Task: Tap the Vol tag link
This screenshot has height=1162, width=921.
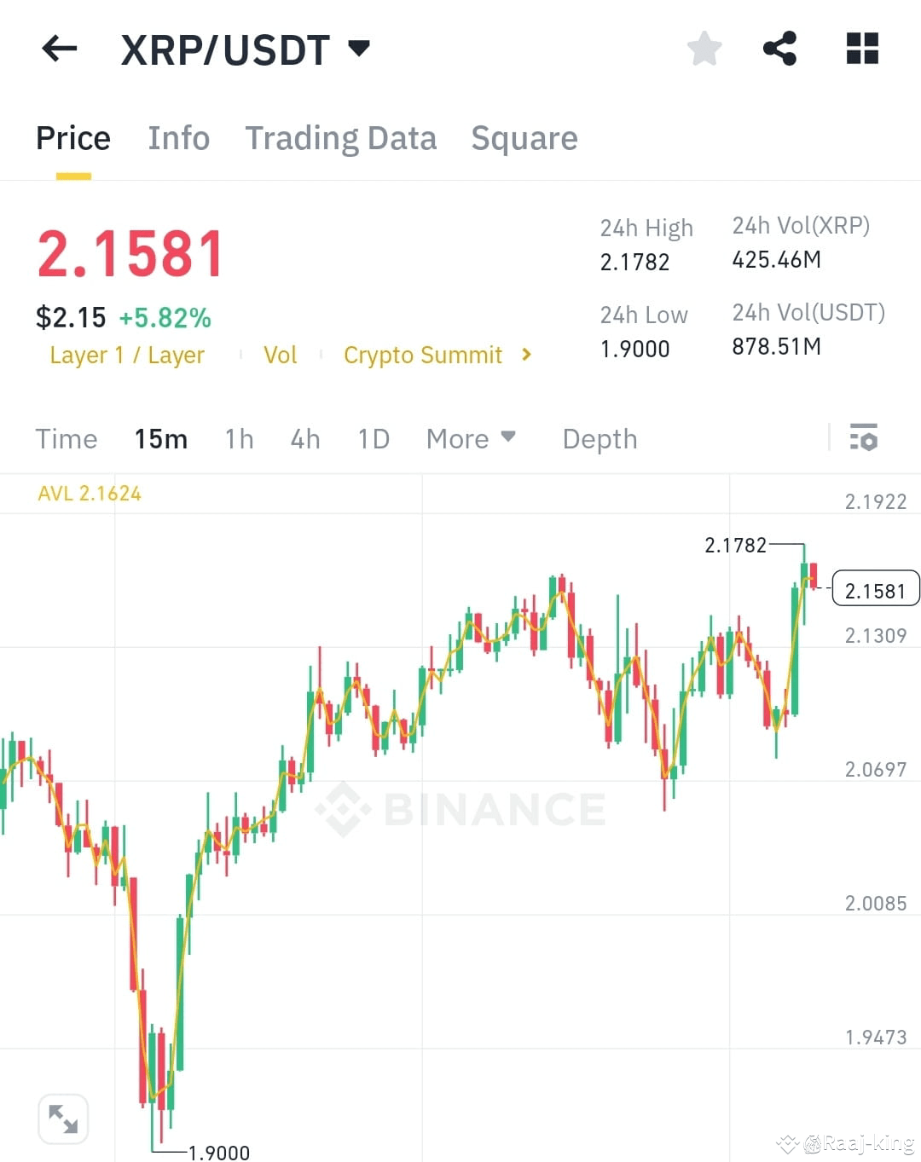Action: click(281, 355)
